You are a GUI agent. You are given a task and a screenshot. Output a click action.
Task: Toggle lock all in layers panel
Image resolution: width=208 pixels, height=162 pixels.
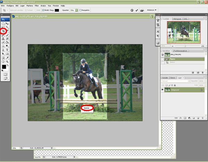point(175,85)
